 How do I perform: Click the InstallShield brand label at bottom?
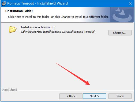tap(9, 90)
